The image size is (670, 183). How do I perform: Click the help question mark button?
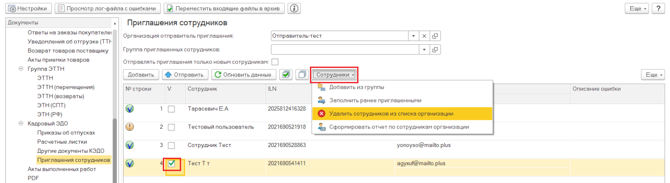(658, 8)
